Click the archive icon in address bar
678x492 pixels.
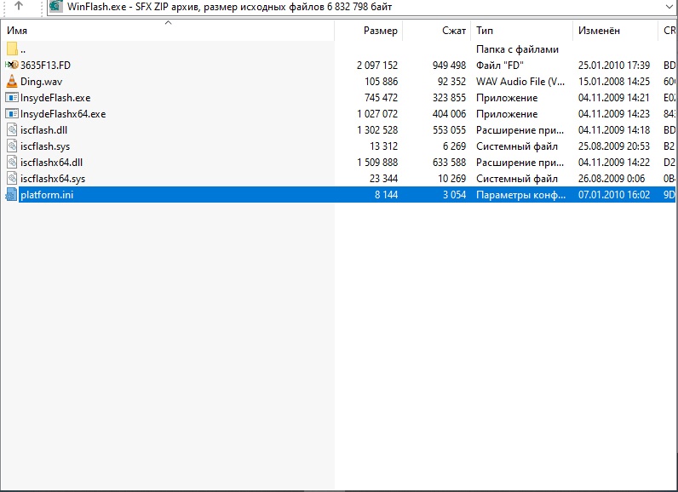coord(56,6)
